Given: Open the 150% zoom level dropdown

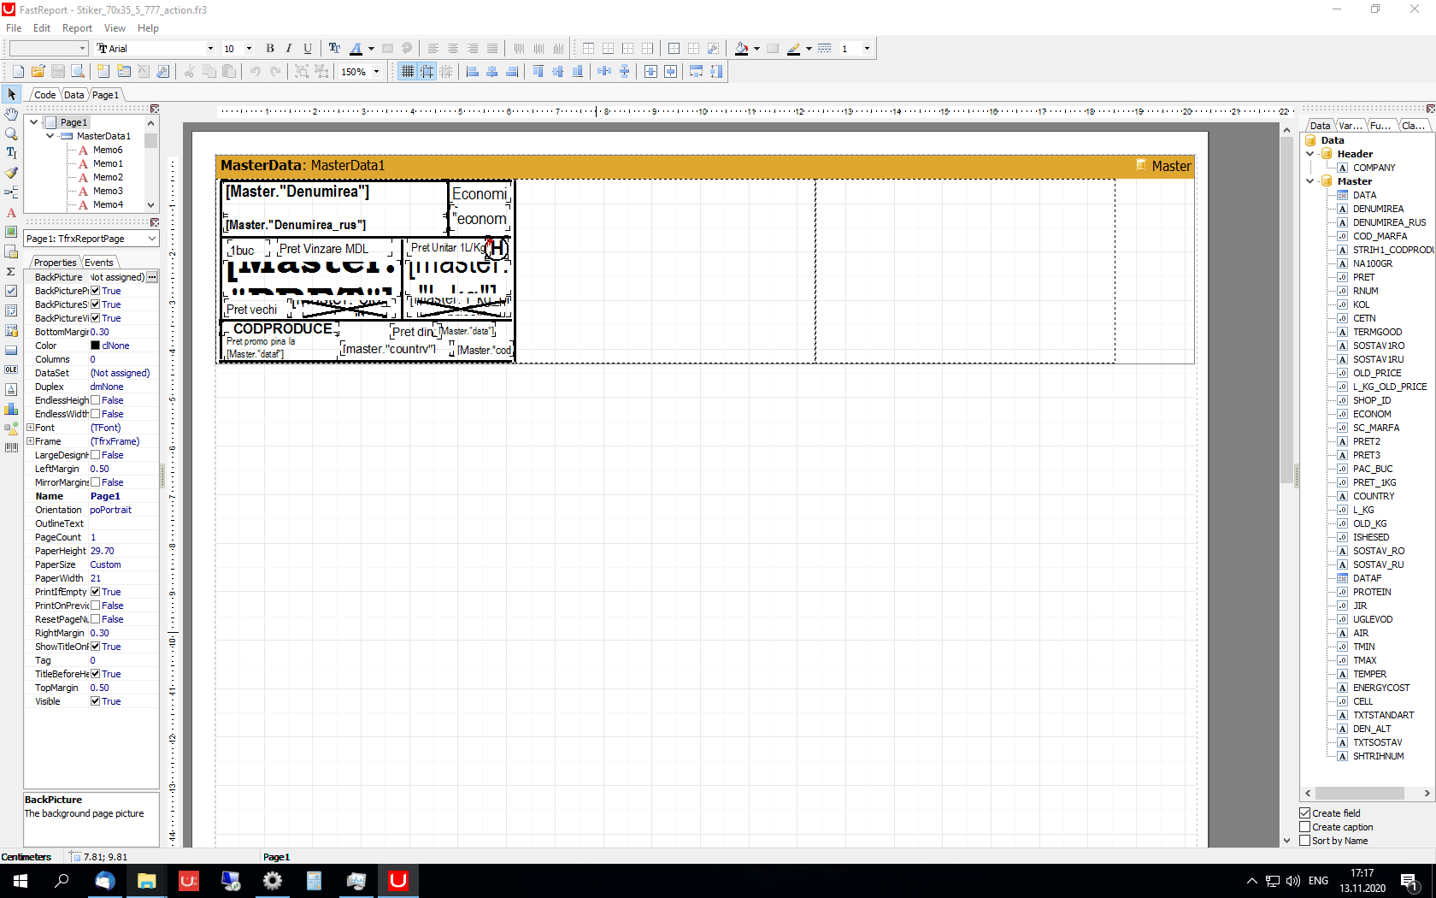Looking at the screenshot, I should click(x=376, y=72).
